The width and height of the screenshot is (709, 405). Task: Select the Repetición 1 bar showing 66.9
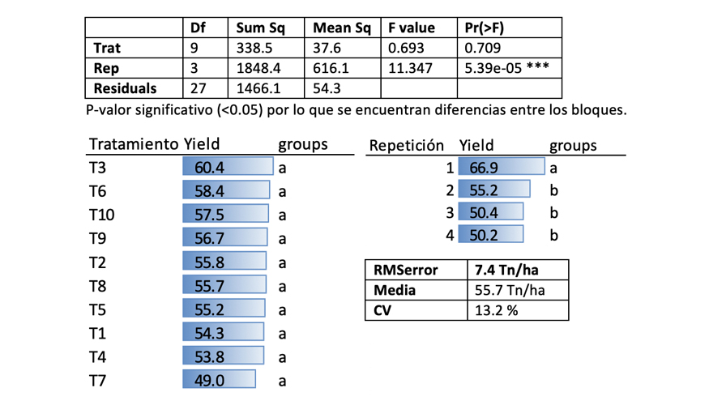(x=502, y=168)
